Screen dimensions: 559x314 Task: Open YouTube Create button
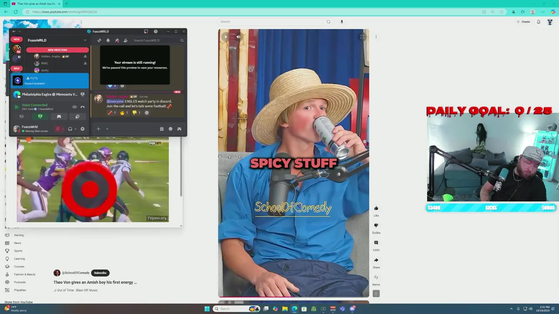pos(523,21)
